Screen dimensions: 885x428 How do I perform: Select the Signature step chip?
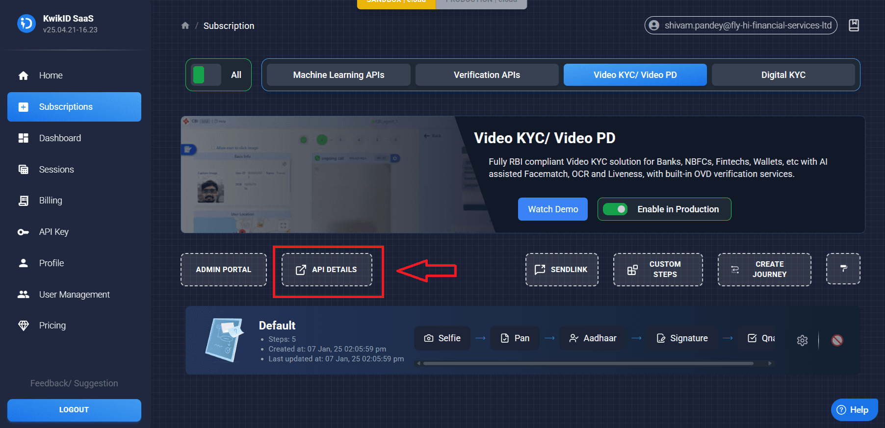tap(682, 338)
